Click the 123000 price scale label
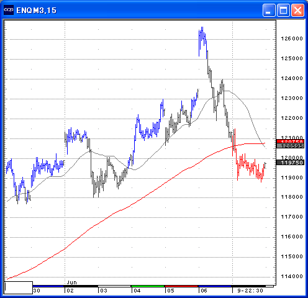Viewport: 308px width, 298px height. click(x=292, y=98)
